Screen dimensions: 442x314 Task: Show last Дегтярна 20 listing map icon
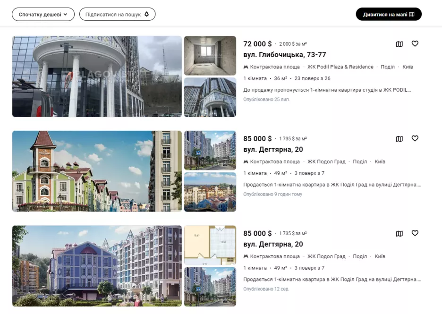[399, 234]
